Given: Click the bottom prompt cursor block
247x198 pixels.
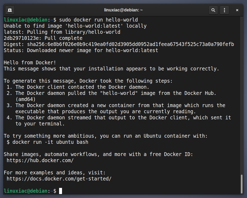Looking at the screenshot, I should (60, 191).
